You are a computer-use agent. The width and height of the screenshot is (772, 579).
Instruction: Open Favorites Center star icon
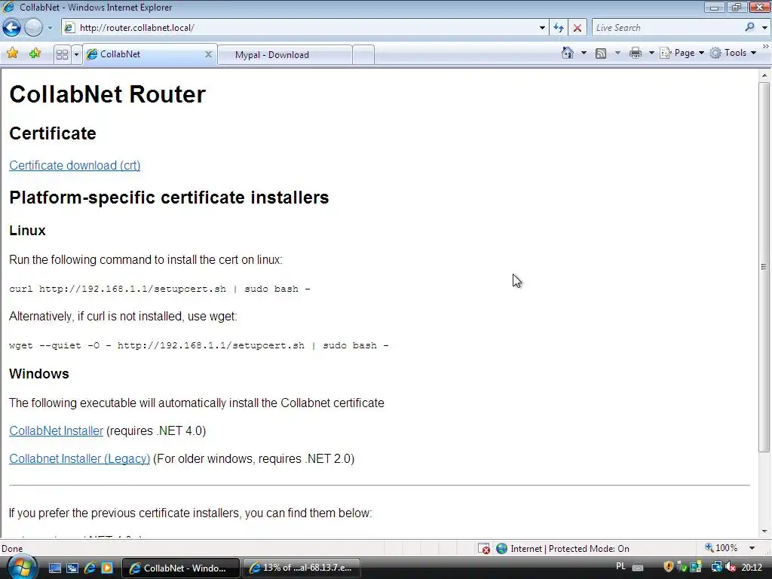tap(12, 54)
